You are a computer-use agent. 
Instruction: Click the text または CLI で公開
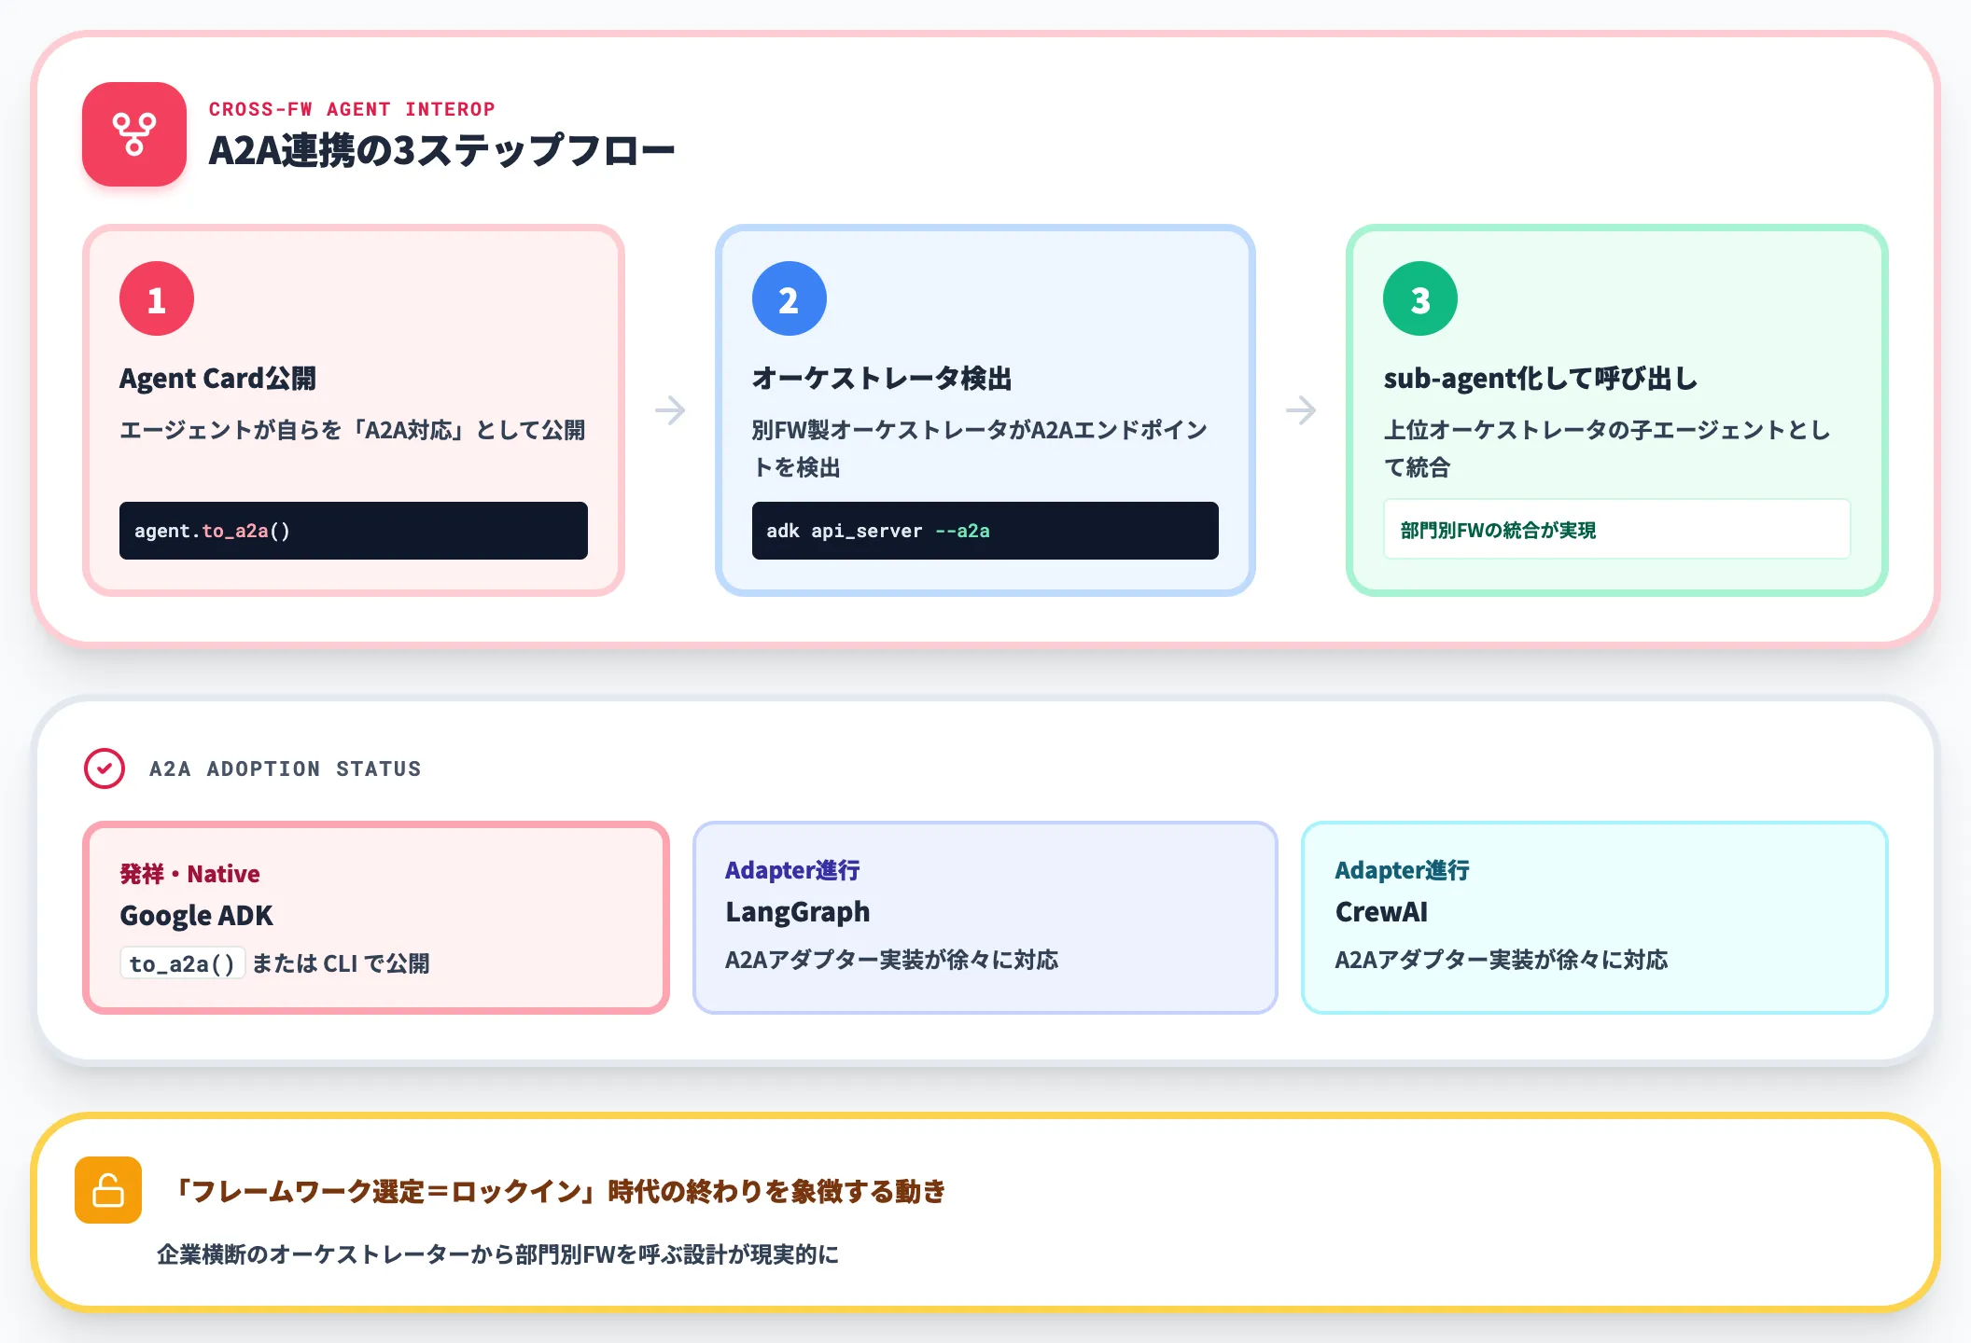(x=342, y=963)
